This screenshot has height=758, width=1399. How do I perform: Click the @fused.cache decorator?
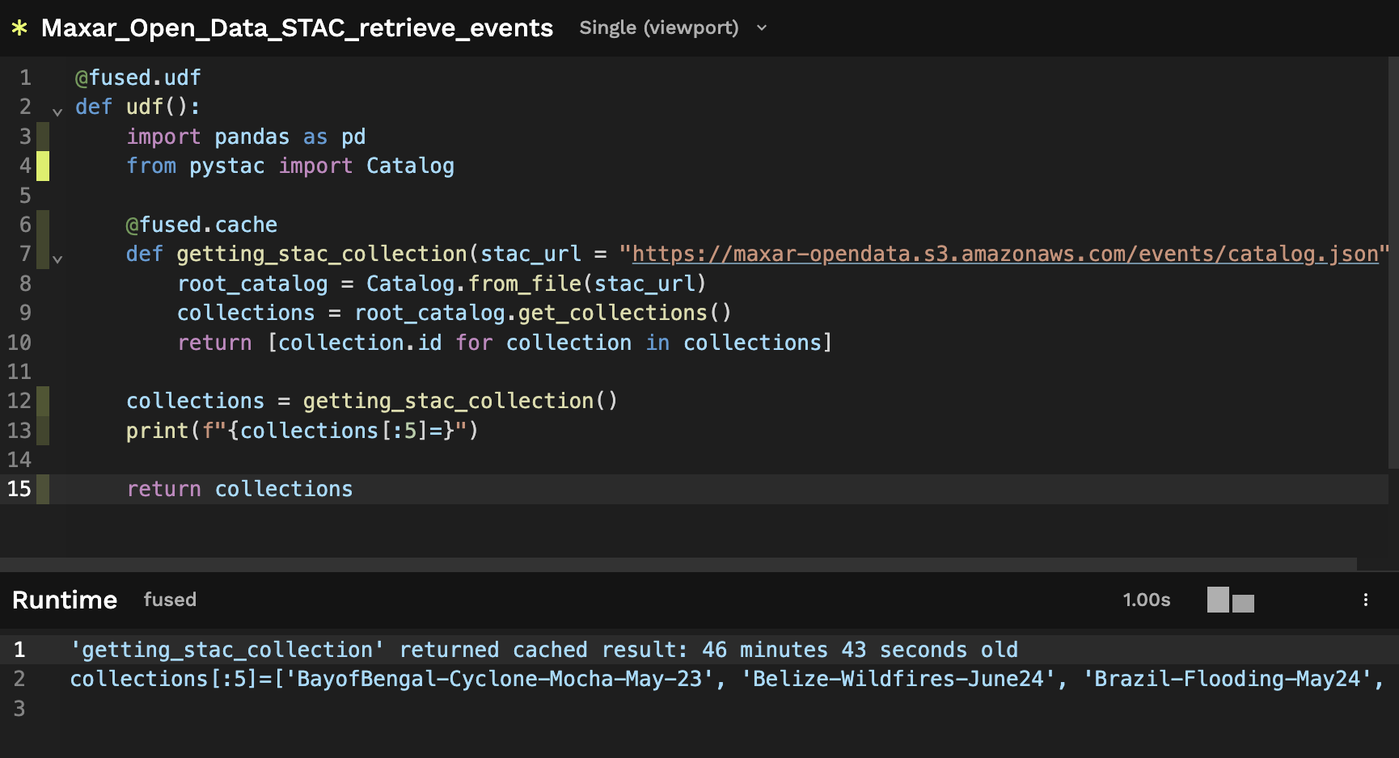201,225
